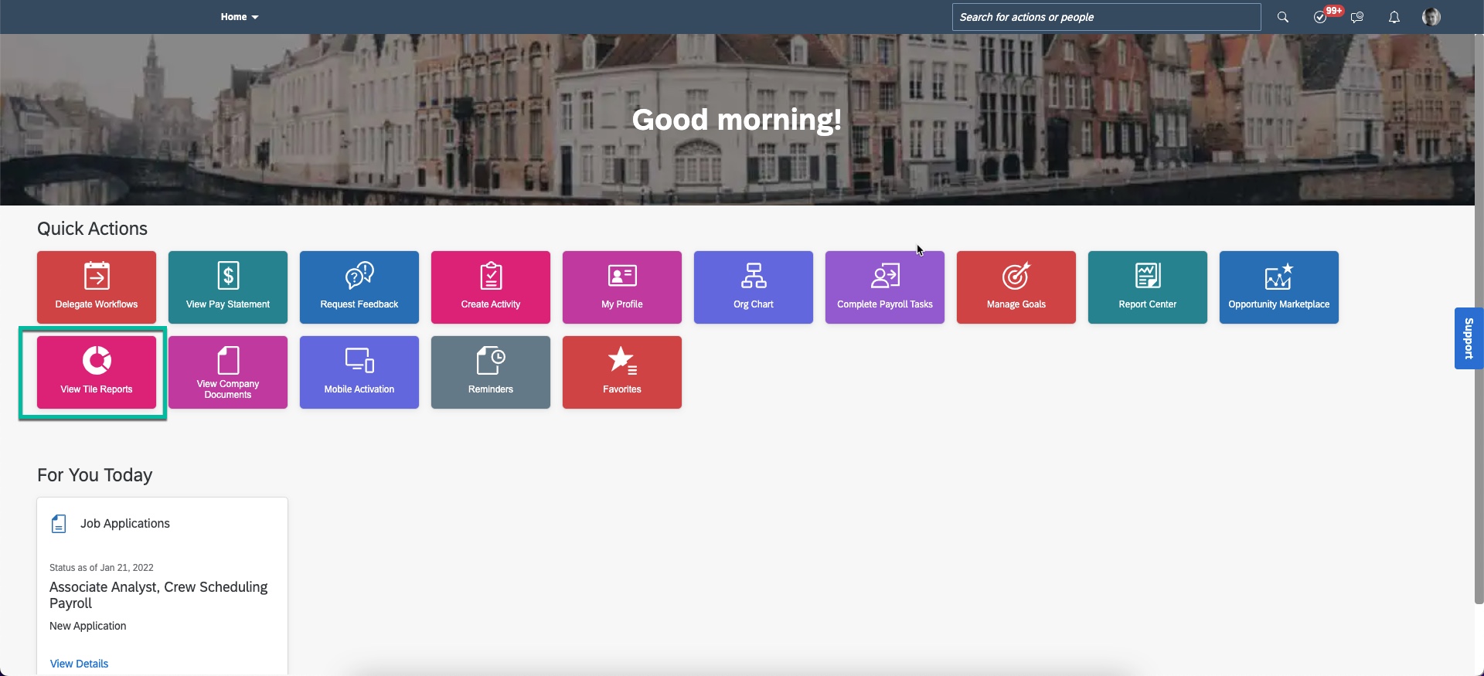Click the Request Feedback tile
Image resolution: width=1484 pixels, height=676 pixels.
(359, 287)
